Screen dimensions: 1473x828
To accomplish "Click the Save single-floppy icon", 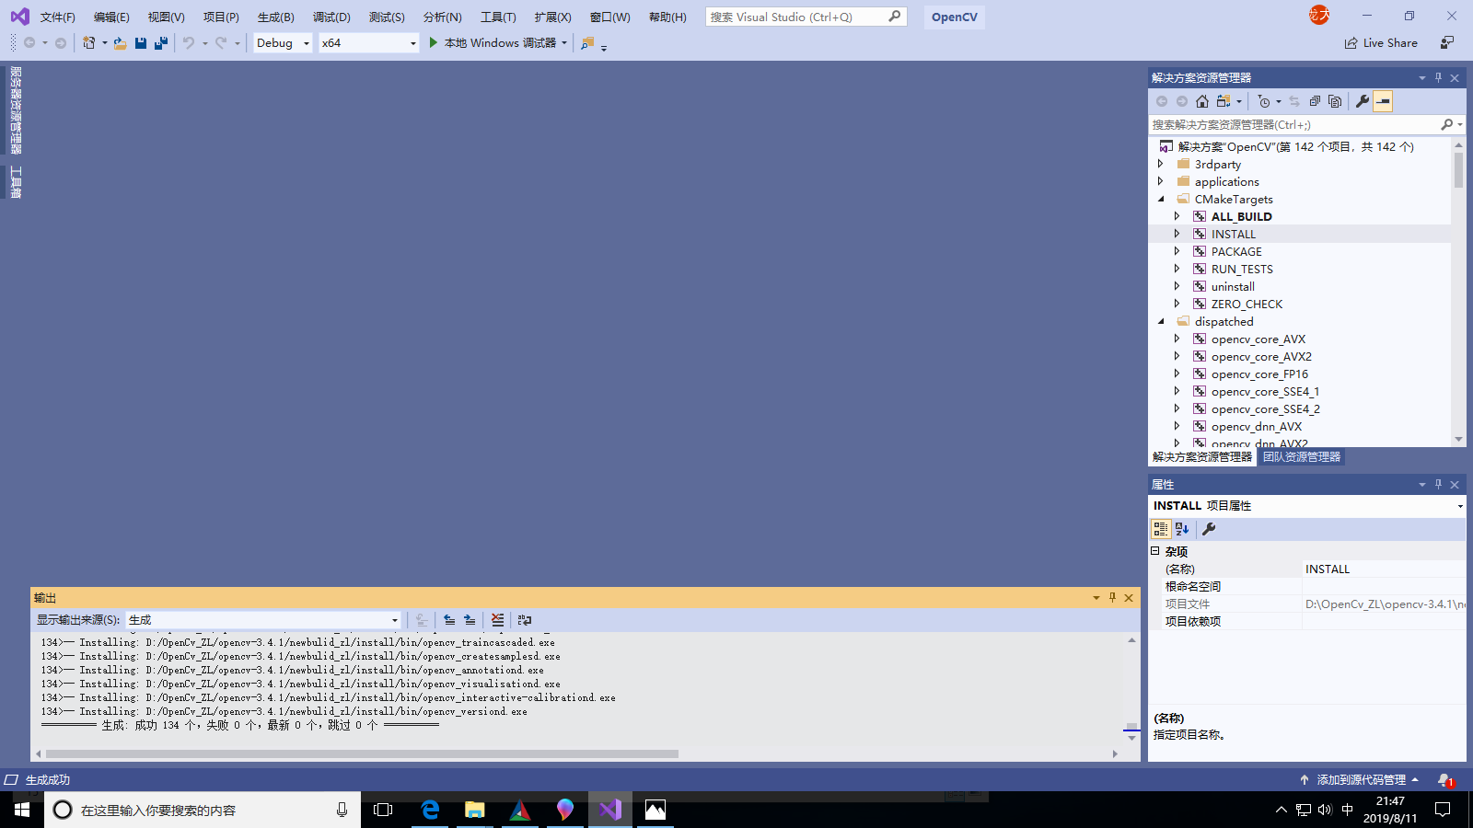I will coord(141,43).
